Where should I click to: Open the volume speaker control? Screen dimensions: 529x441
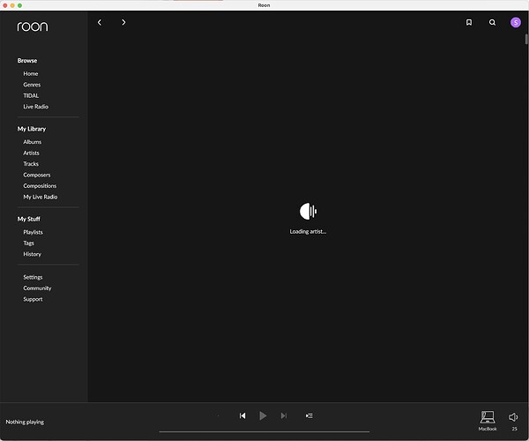[513, 417]
